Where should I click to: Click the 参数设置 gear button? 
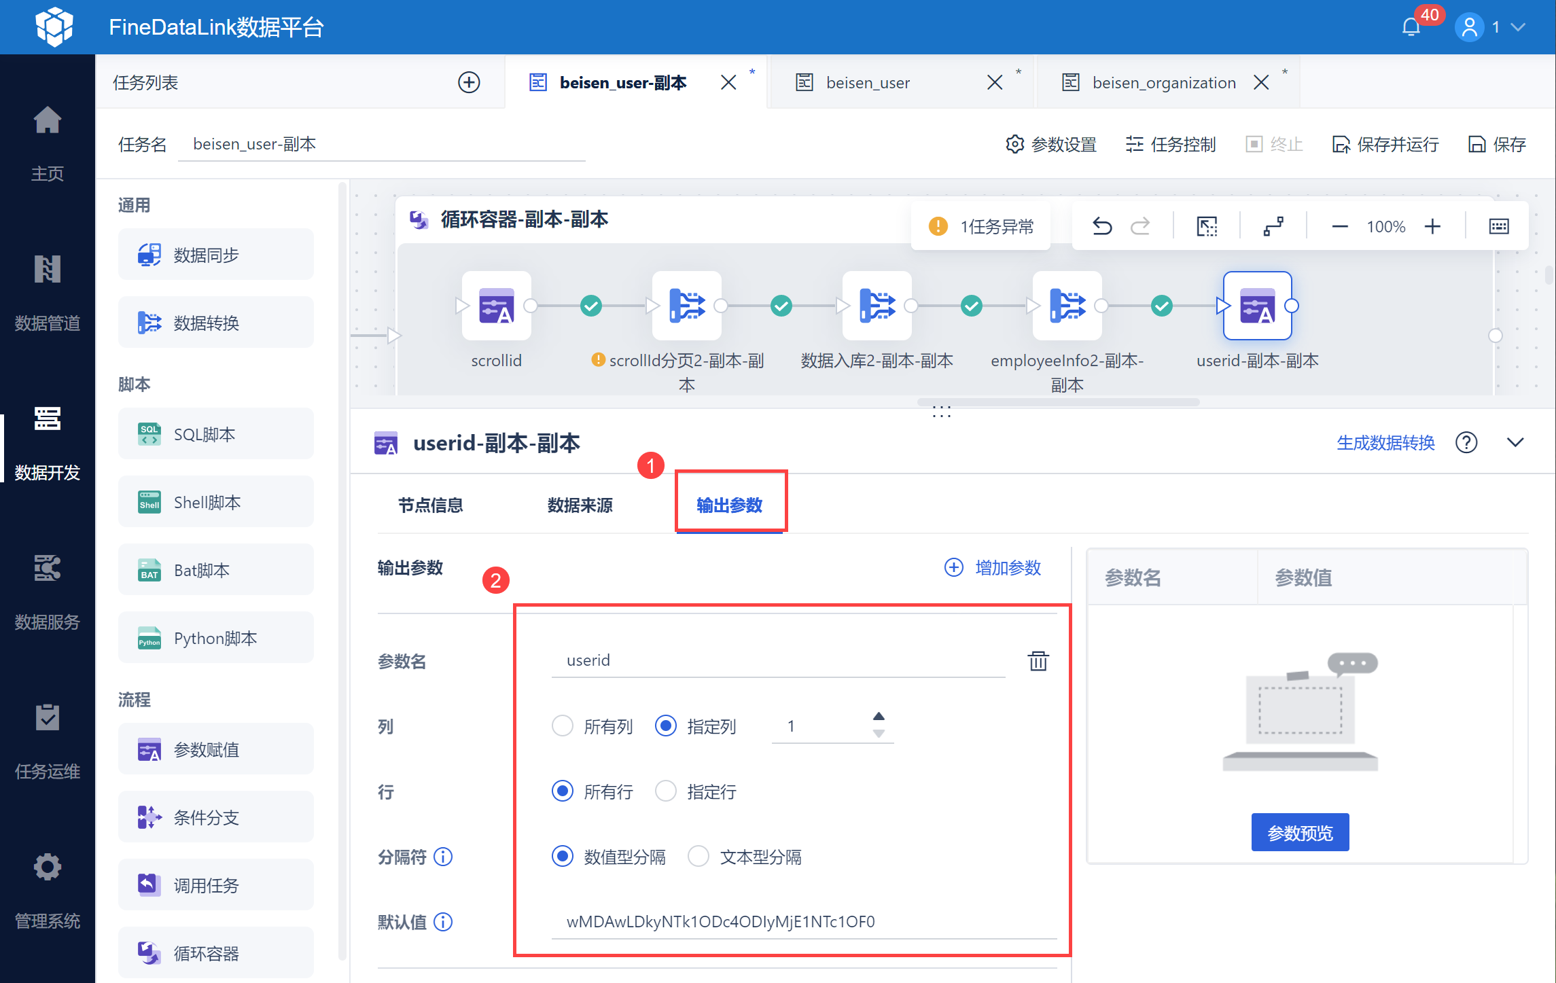[1051, 144]
